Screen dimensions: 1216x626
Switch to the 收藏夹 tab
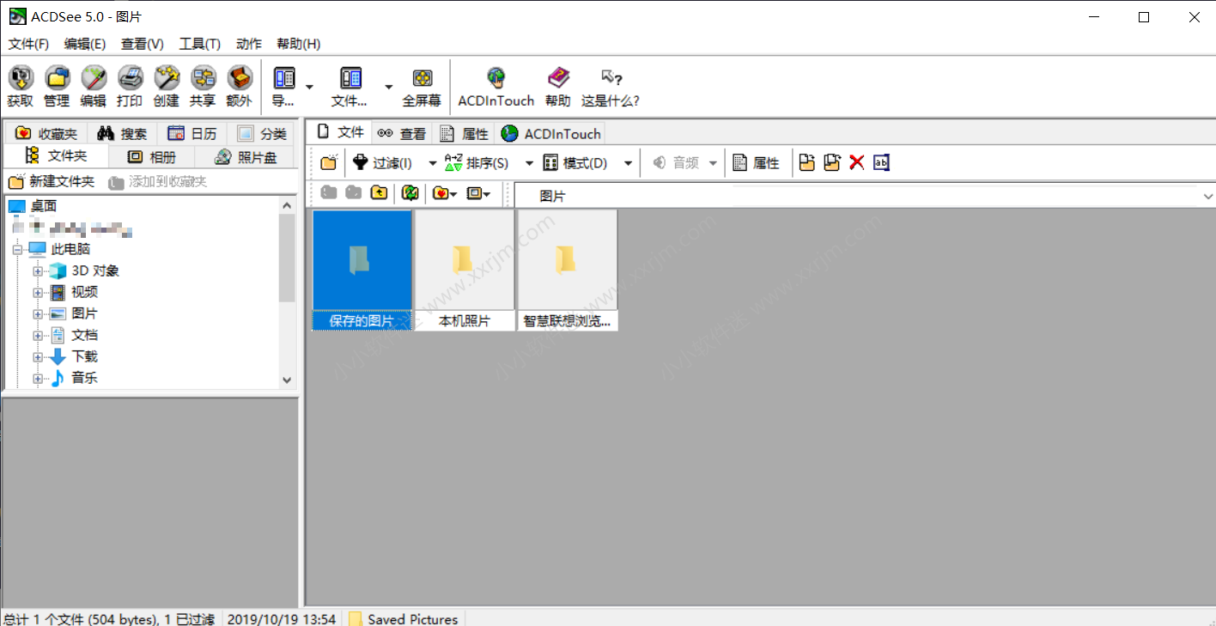(46, 133)
